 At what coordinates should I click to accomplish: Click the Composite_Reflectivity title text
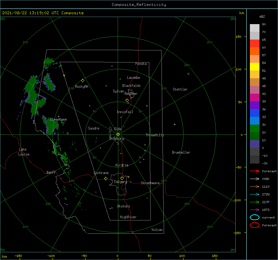tap(139, 5)
